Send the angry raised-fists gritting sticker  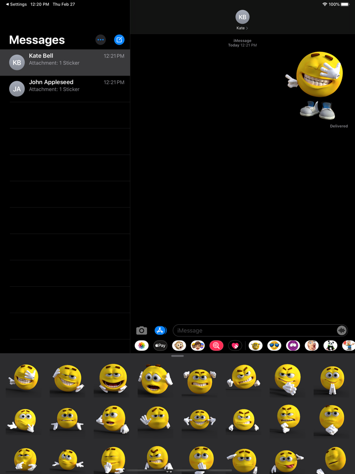[x=200, y=381]
